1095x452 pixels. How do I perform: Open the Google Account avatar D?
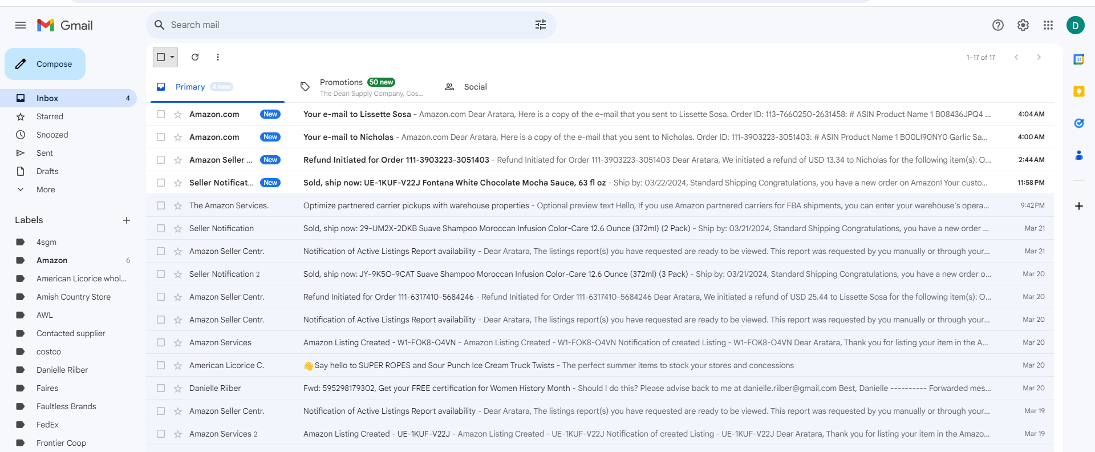point(1076,25)
